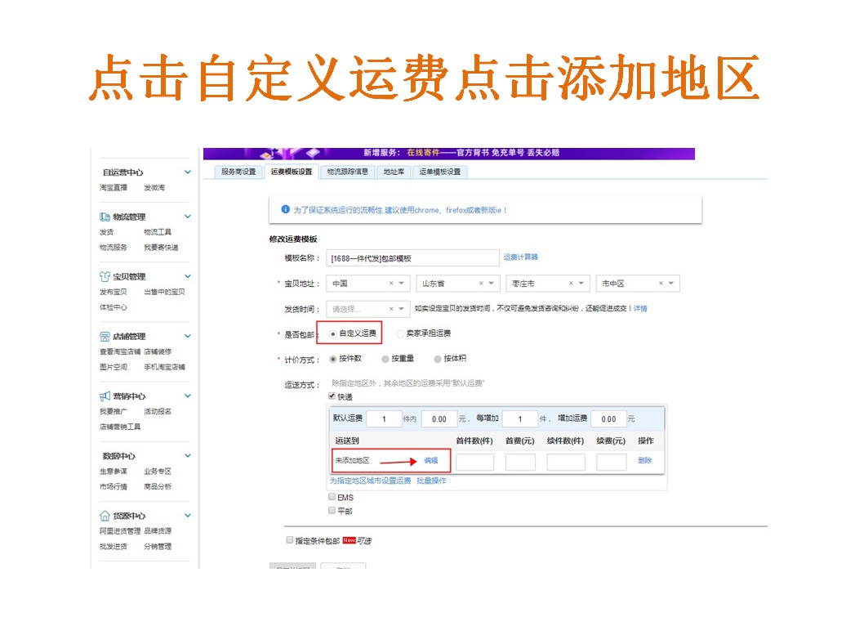Switch to the 地址库 tab

[393, 171]
